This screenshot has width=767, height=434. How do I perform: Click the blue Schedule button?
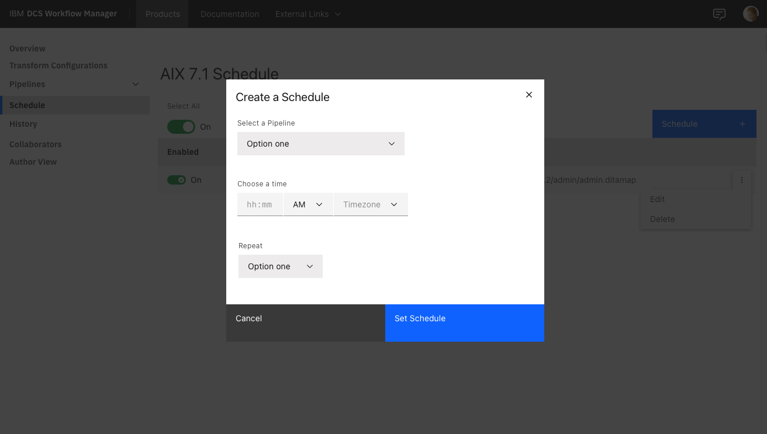point(704,124)
